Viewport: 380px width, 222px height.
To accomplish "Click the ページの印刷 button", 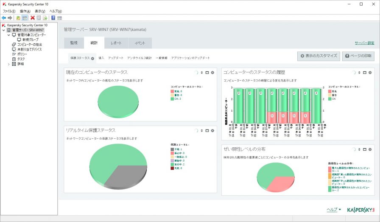I will 358,56.
